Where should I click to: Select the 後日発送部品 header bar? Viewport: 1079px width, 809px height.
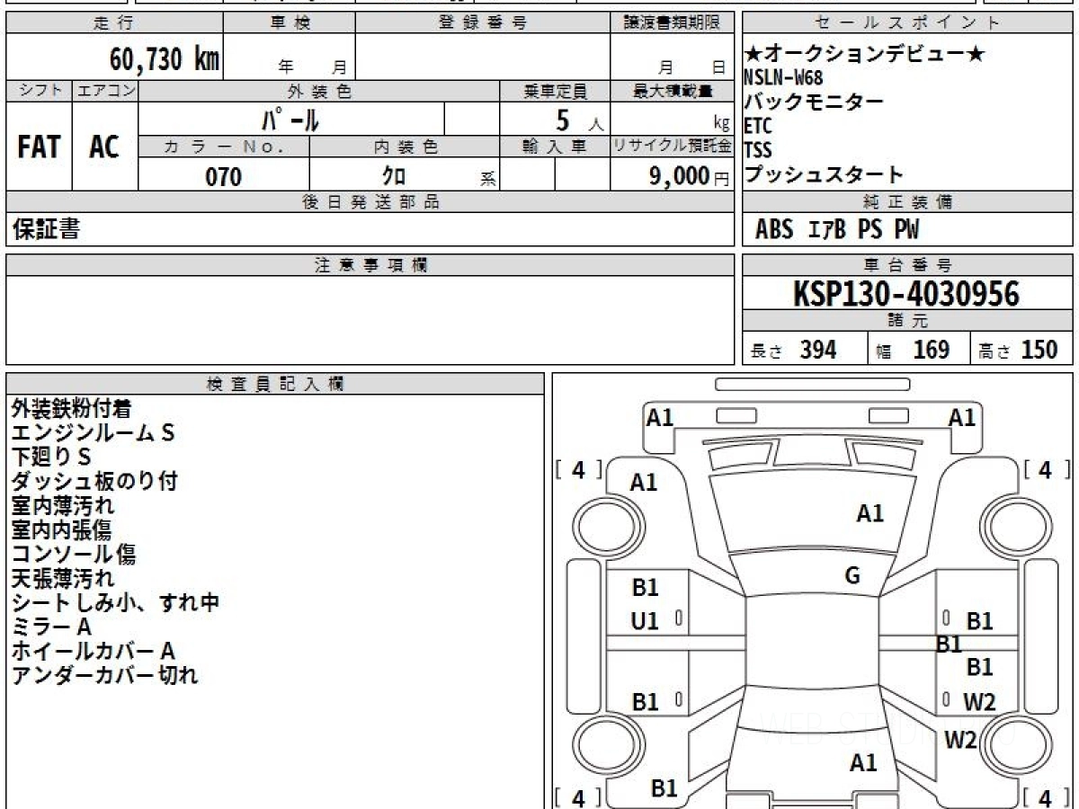click(x=370, y=202)
